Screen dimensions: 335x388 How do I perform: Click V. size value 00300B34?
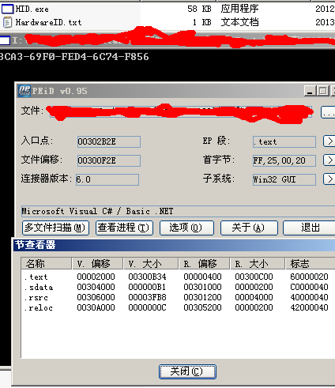tap(147, 277)
